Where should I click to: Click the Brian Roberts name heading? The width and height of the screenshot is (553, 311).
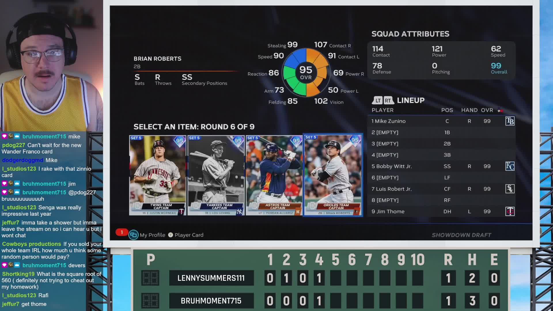[x=158, y=59]
